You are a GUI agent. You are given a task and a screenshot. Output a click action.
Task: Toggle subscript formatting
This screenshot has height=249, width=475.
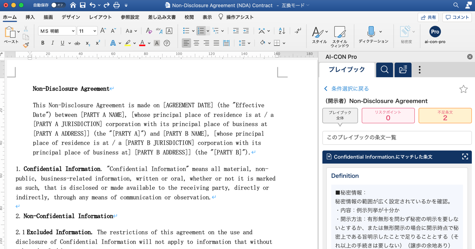(x=88, y=43)
